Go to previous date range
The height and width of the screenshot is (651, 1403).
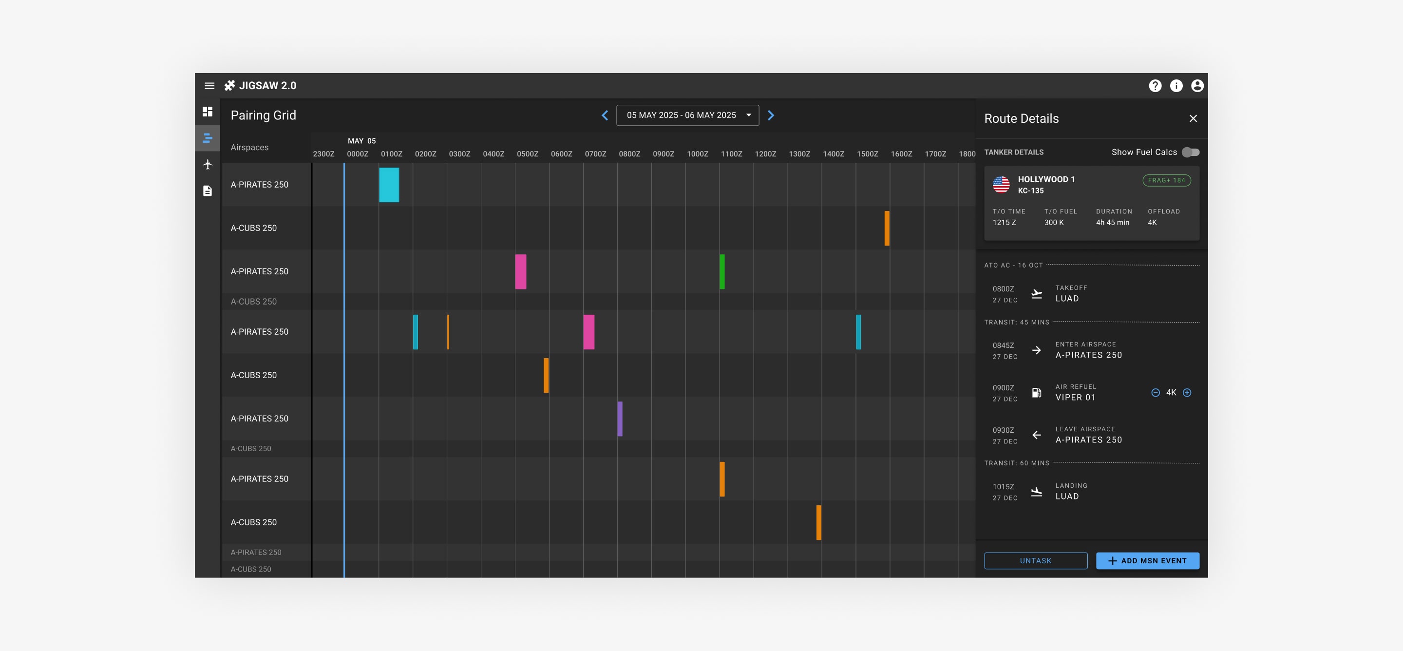[x=605, y=115]
